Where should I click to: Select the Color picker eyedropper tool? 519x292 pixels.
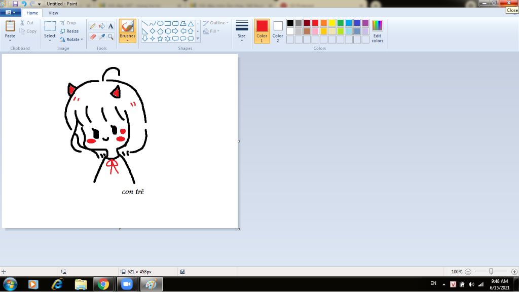101,36
